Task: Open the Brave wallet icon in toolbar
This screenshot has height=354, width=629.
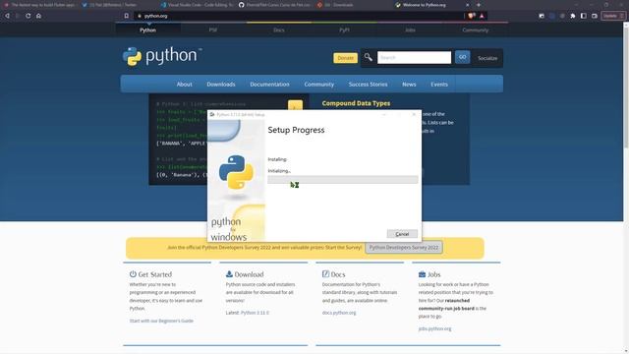Action: [595, 16]
